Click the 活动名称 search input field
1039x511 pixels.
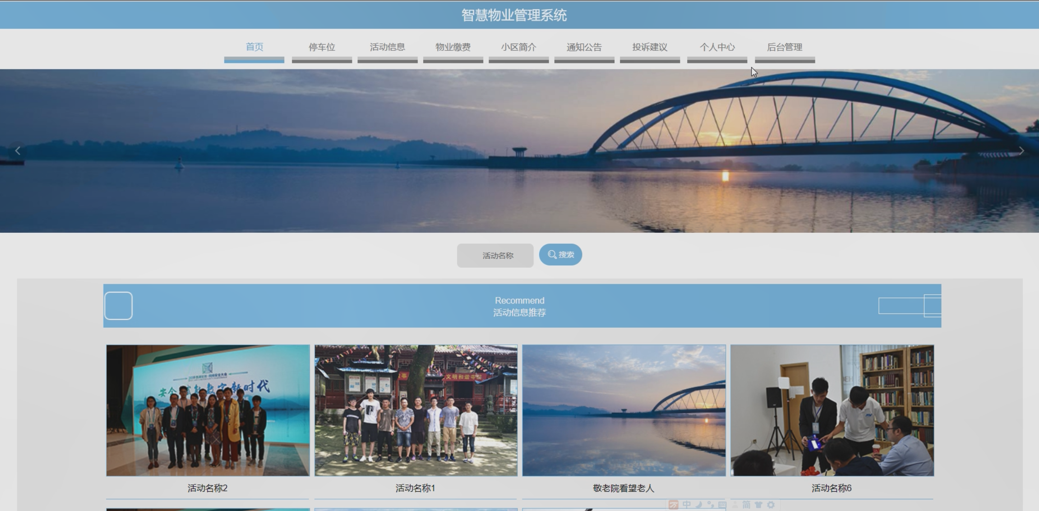[495, 255]
